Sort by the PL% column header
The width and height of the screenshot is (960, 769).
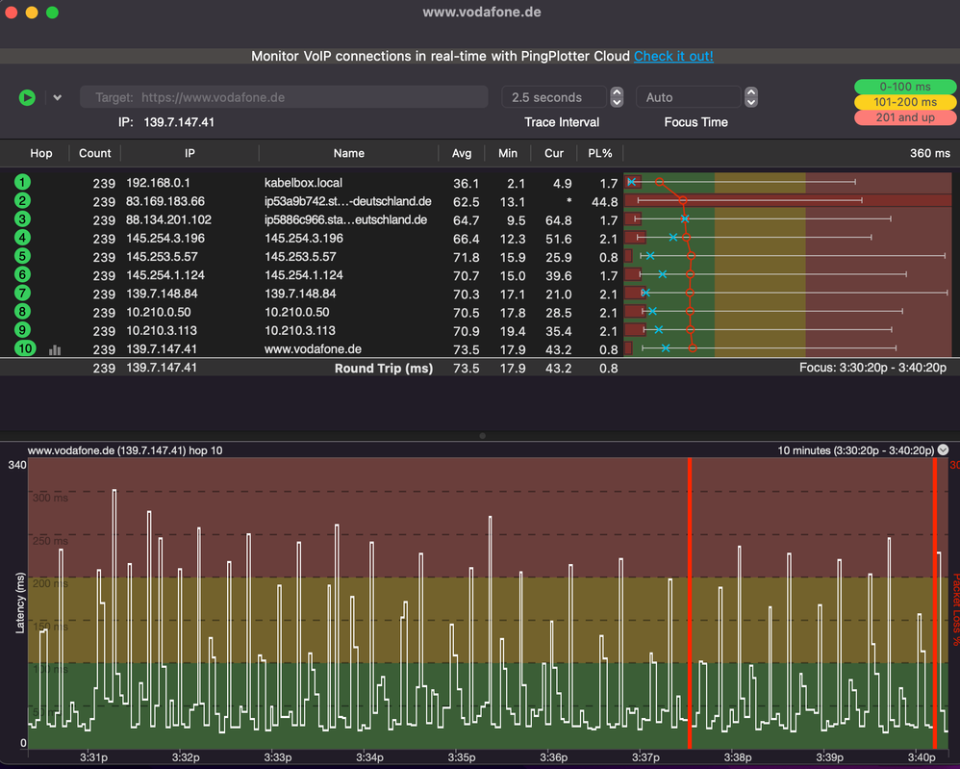coord(600,153)
